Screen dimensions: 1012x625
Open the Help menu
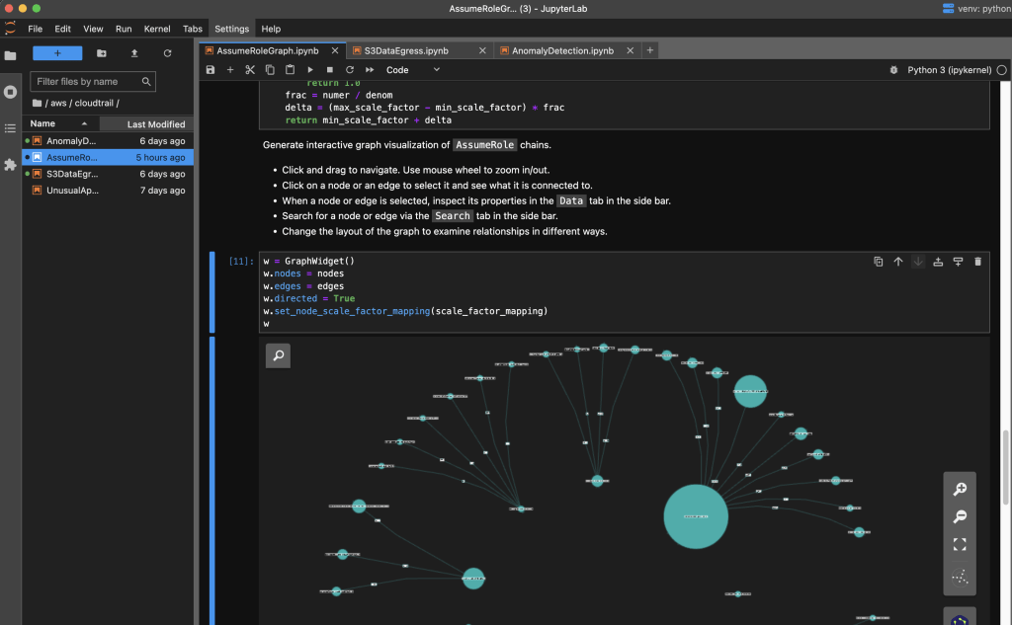click(x=271, y=29)
